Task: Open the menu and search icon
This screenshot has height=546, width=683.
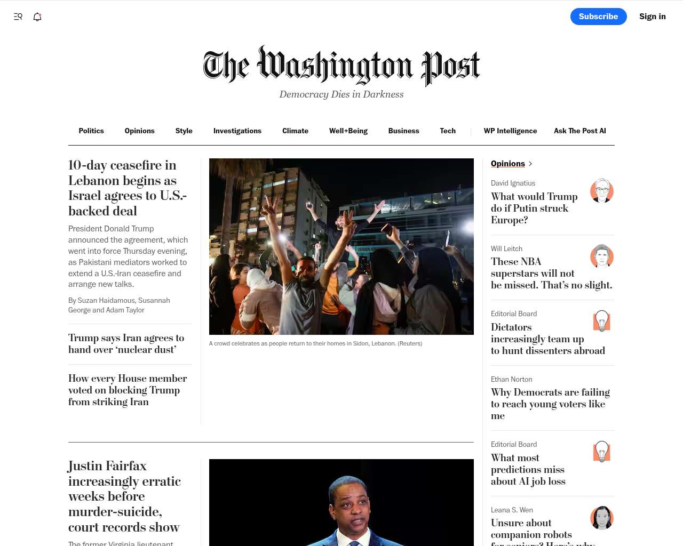Action: (x=18, y=17)
